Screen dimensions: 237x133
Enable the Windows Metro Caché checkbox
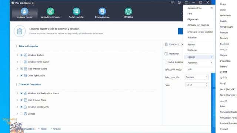point(21,62)
